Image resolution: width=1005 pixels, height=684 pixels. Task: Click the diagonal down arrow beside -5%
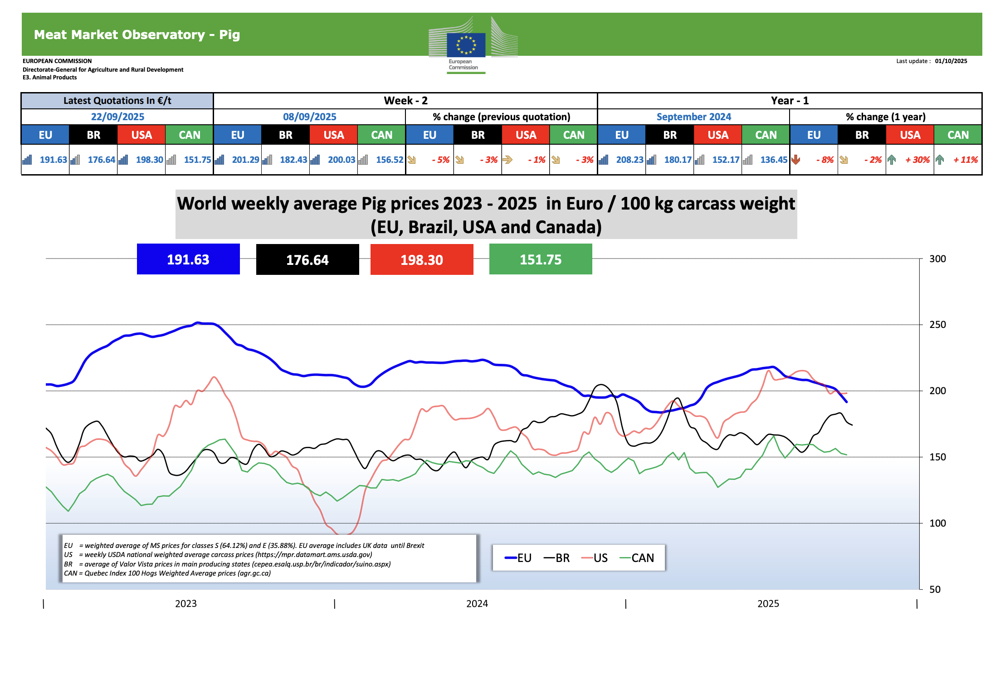pos(412,160)
